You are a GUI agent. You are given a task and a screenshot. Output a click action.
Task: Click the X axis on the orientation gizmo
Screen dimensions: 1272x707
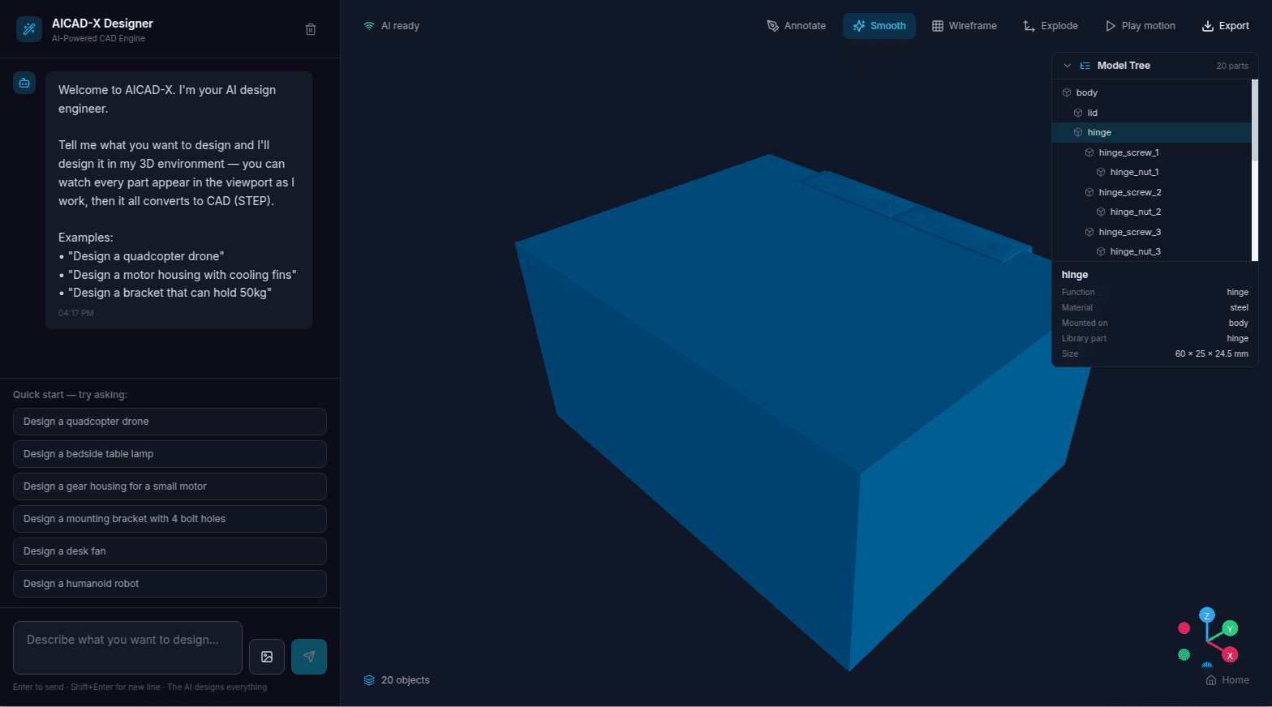click(1230, 655)
